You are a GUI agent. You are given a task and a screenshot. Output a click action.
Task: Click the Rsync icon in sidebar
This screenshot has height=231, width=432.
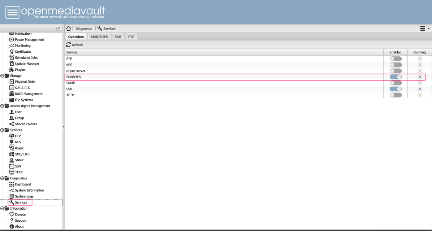pos(12,148)
